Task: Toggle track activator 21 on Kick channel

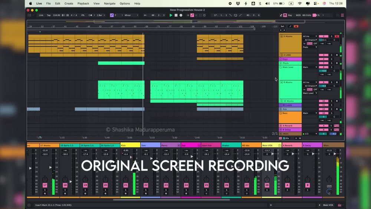Action: tap(126, 185)
